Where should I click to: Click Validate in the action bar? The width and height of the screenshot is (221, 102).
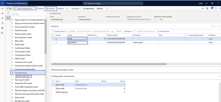pos(60,9)
